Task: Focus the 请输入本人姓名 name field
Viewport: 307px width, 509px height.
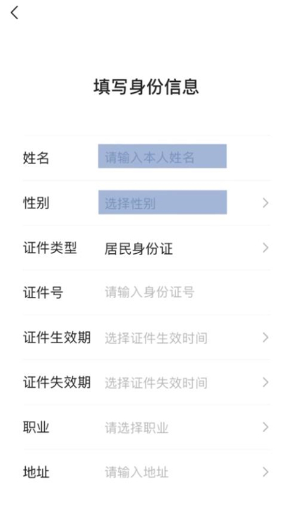Action: click(x=163, y=157)
